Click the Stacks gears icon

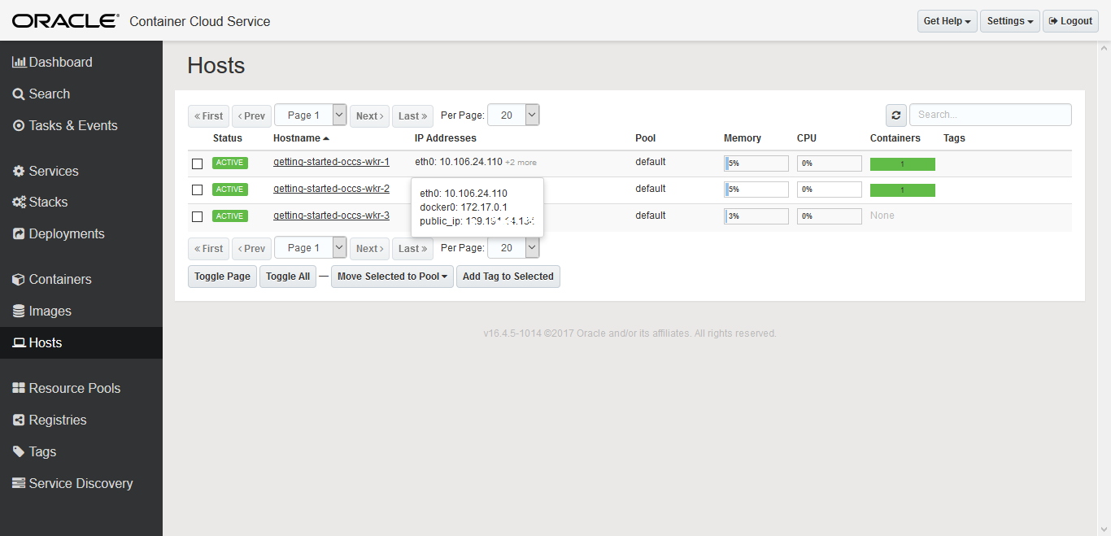click(x=20, y=202)
